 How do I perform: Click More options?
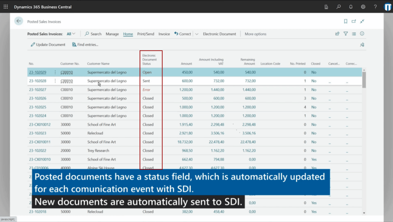click(x=255, y=34)
